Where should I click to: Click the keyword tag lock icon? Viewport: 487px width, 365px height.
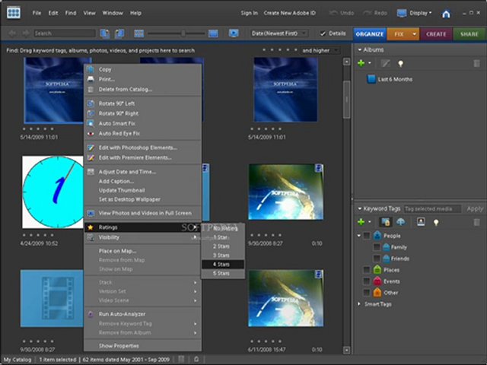tap(386, 222)
